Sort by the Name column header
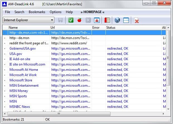173x124 pixels. coord(29,28)
